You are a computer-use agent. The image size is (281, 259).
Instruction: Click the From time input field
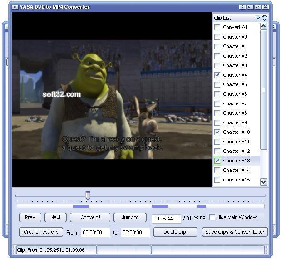coord(95,233)
